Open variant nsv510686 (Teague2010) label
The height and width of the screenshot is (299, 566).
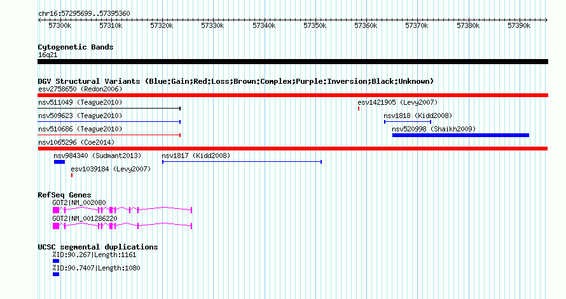coord(80,129)
